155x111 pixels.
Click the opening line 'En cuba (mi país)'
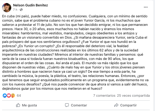pos(16,16)
